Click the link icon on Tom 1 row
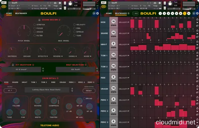 (197, 59)
